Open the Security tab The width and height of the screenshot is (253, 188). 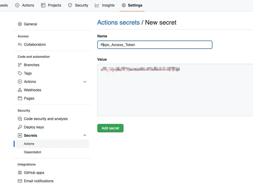click(x=78, y=5)
